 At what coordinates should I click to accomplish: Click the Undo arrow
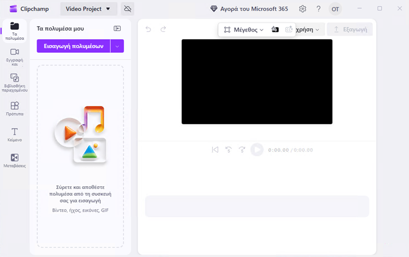(x=148, y=29)
